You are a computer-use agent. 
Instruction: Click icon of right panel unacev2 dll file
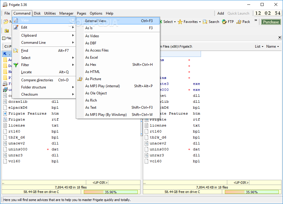coord(146,143)
